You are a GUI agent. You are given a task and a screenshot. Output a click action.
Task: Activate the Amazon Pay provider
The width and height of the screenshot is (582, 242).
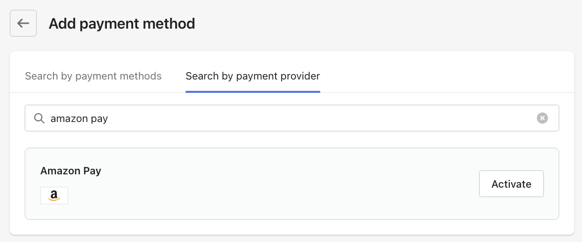511,184
